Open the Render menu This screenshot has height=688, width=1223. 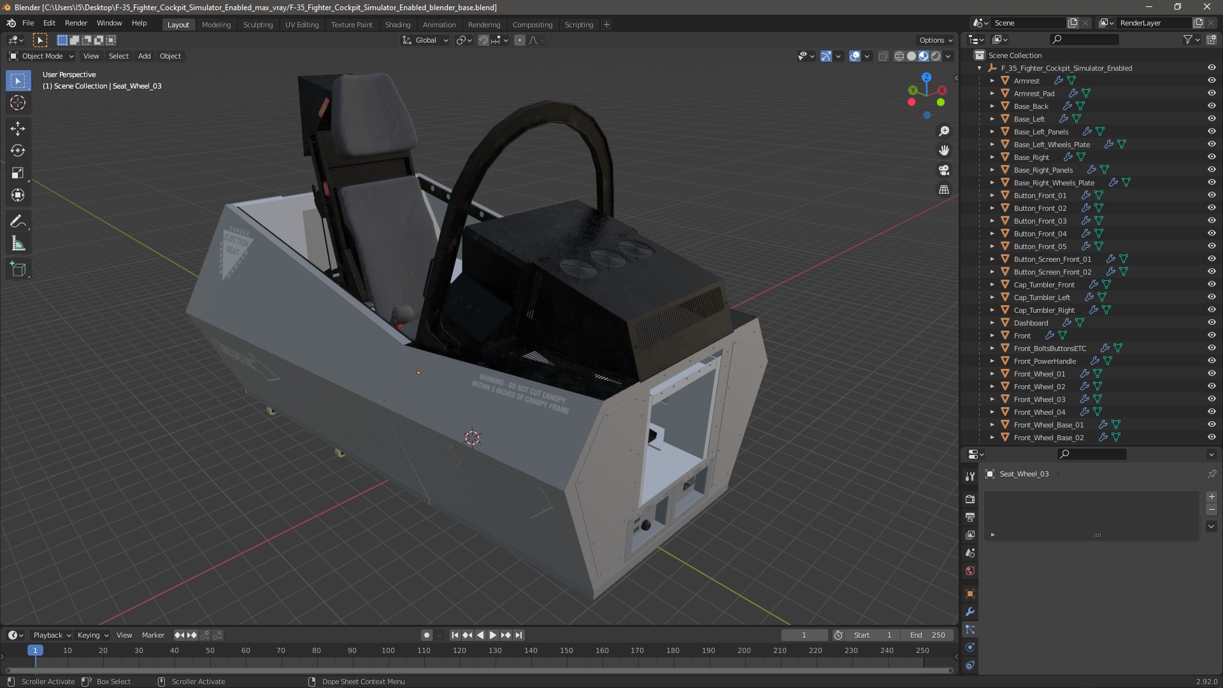point(76,23)
